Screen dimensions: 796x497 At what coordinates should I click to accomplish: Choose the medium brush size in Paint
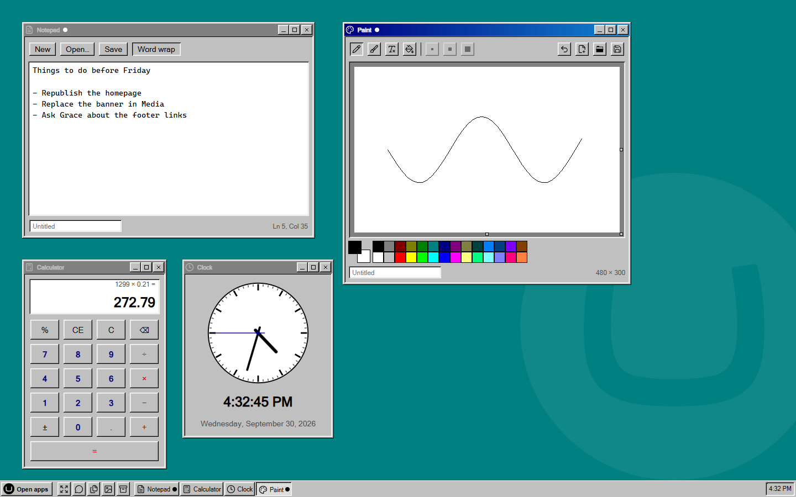[x=450, y=49]
